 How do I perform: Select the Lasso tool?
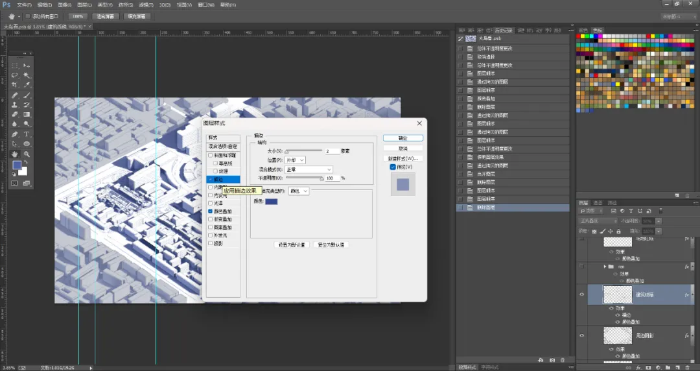pos(15,75)
